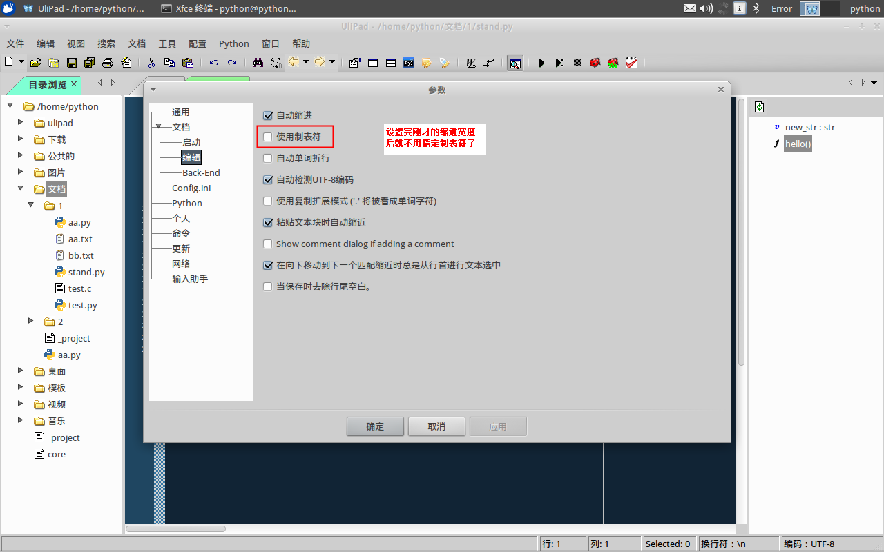Click the redo arrow icon
Image resolution: width=884 pixels, height=552 pixels.
[x=232, y=63]
